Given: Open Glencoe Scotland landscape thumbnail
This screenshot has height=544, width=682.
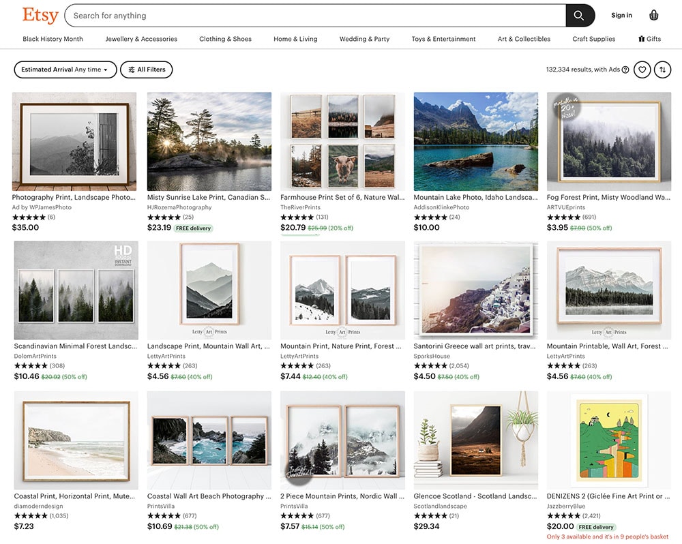Looking at the screenshot, I should 476,440.
